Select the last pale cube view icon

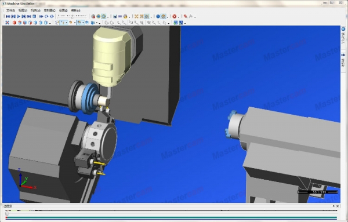45,23
